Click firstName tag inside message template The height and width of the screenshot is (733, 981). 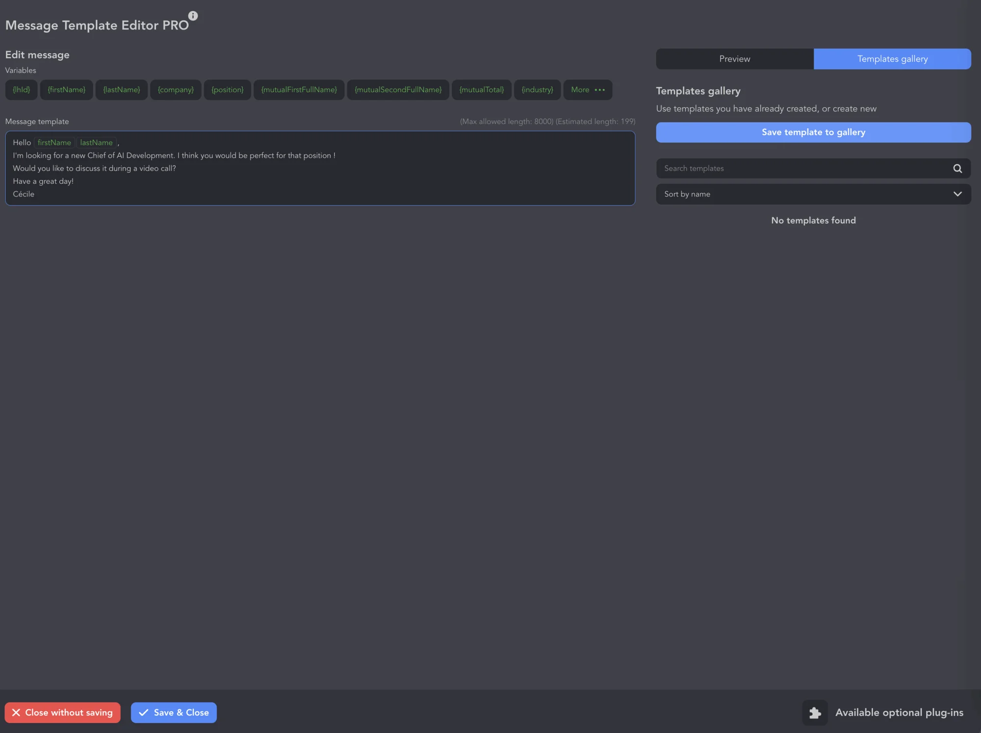coord(54,143)
